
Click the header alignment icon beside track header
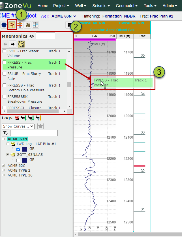pyautogui.click(x=68, y=25)
